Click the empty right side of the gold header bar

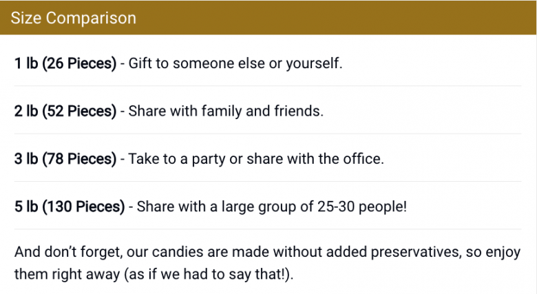(413, 18)
